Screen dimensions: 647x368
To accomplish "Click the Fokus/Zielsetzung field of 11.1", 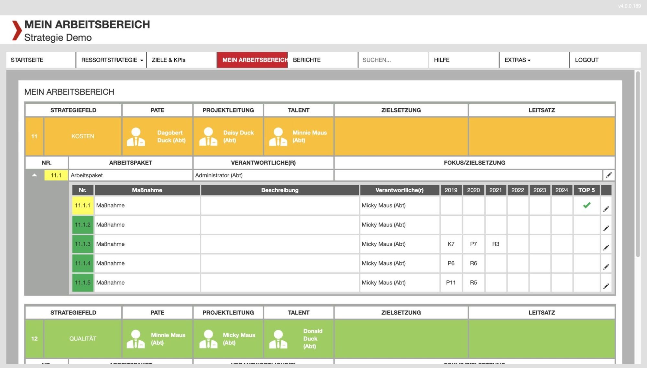I will (x=468, y=175).
